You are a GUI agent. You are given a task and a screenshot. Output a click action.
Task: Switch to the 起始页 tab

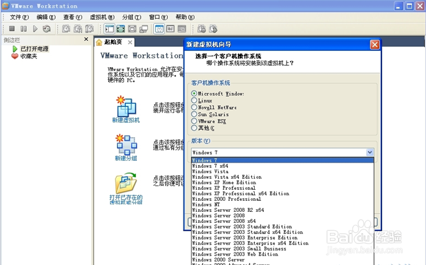click(113, 42)
